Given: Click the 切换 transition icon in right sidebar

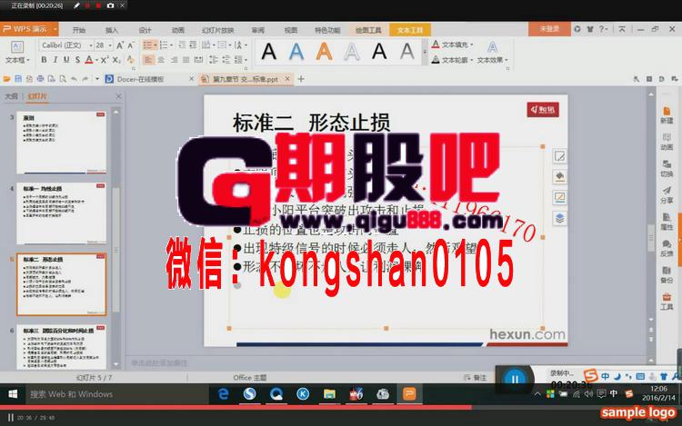Looking at the screenshot, I should pyautogui.click(x=667, y=168).
